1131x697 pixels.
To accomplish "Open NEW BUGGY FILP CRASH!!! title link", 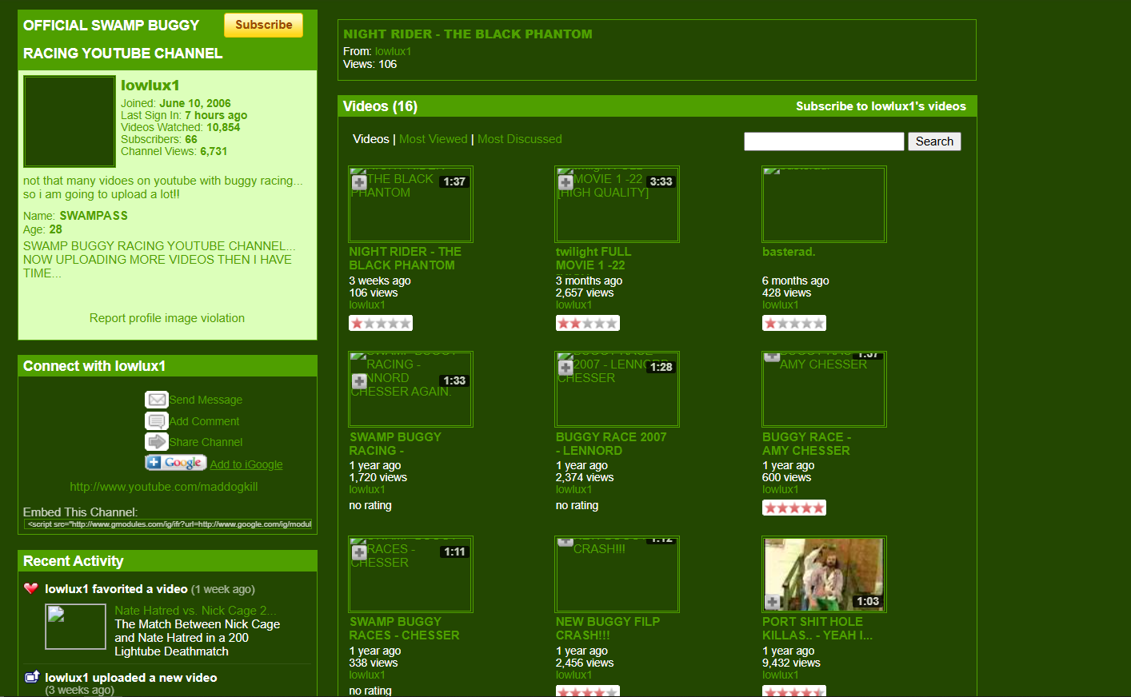I will point(608,628).
